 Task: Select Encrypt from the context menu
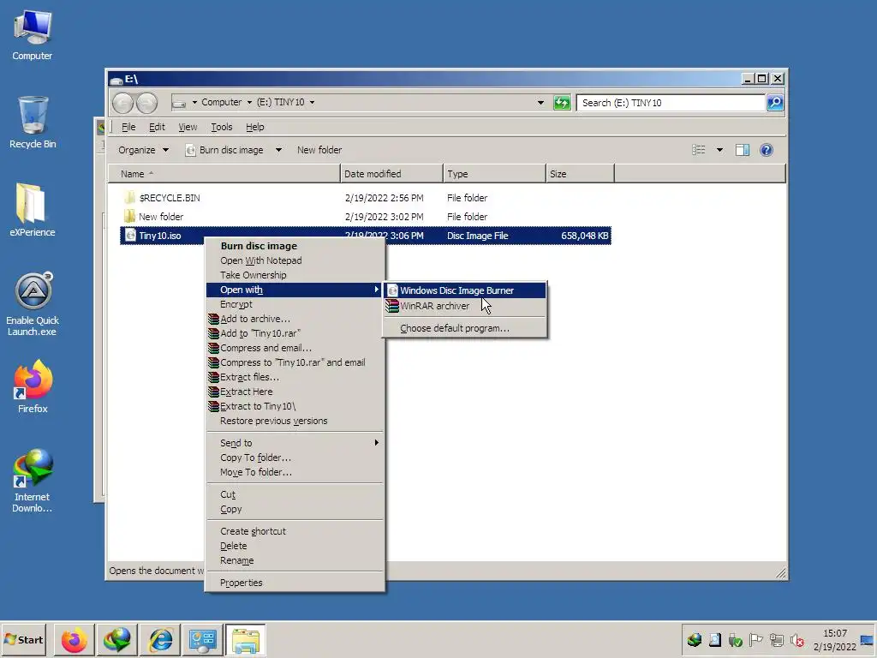tap(295, 304)
